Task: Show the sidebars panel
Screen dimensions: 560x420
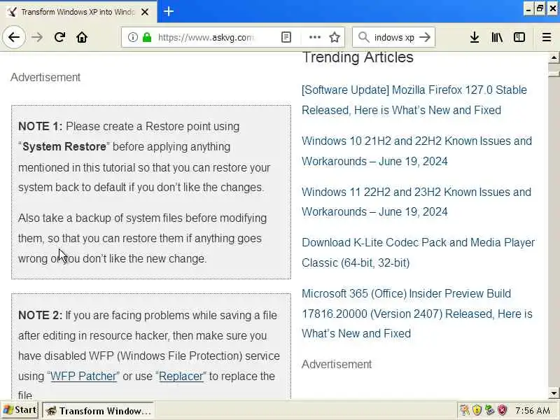Action: click(519, 37)
